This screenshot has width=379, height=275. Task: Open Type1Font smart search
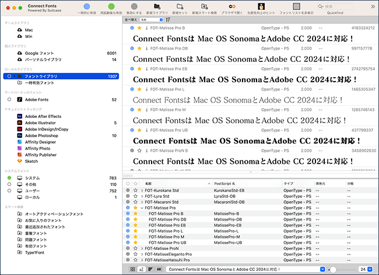34,252
